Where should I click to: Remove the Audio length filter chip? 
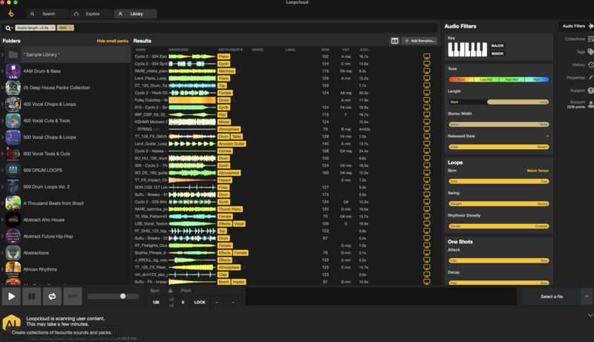pos(52,28)
